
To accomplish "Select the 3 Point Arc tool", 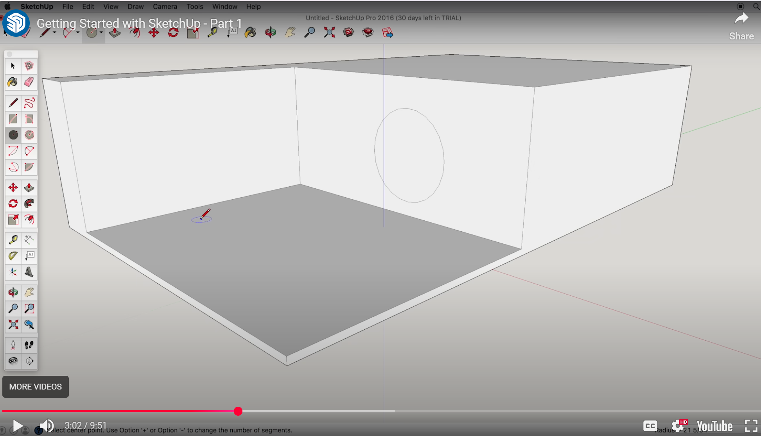I will (13, 167).
